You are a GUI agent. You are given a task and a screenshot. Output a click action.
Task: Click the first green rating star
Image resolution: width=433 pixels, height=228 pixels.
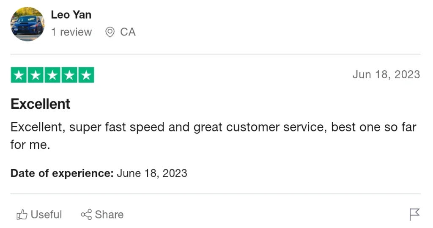click(19, 75)
